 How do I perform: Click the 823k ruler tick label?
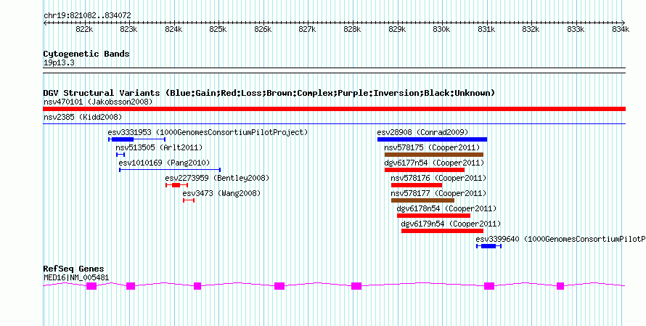pyautogui.click(x=129, y=30)
